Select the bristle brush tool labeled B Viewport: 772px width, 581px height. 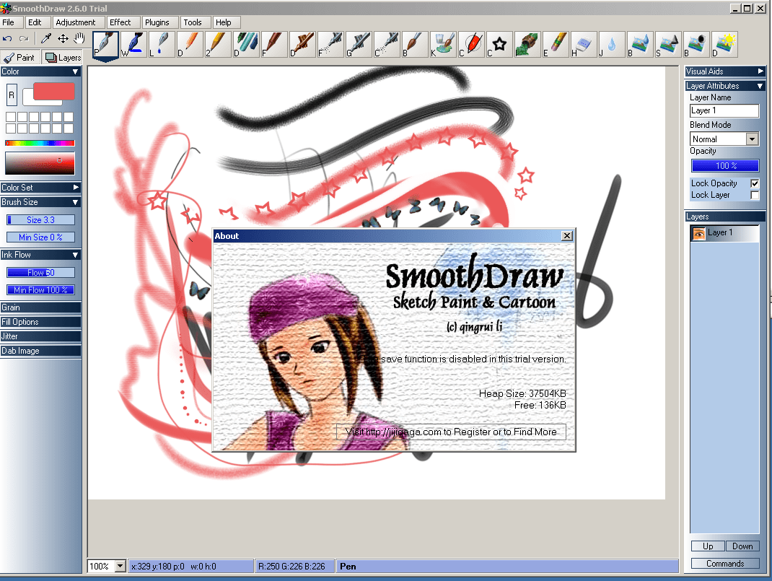tap(415, 45)
